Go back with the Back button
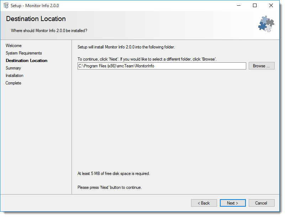The height and width of the screenshot is (217, 285). [204, 203]
